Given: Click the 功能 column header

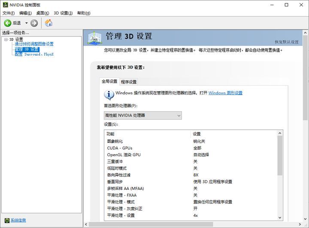Looking at the screenshot, I should click(148, 134).
